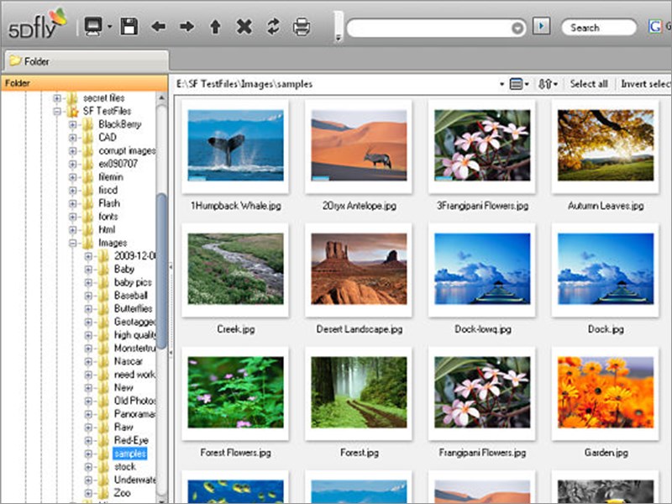Image resolution: width=672 pixels, height=504 pixels.
Task: Select the Raw folder in tree
Action: pos(123,428)
